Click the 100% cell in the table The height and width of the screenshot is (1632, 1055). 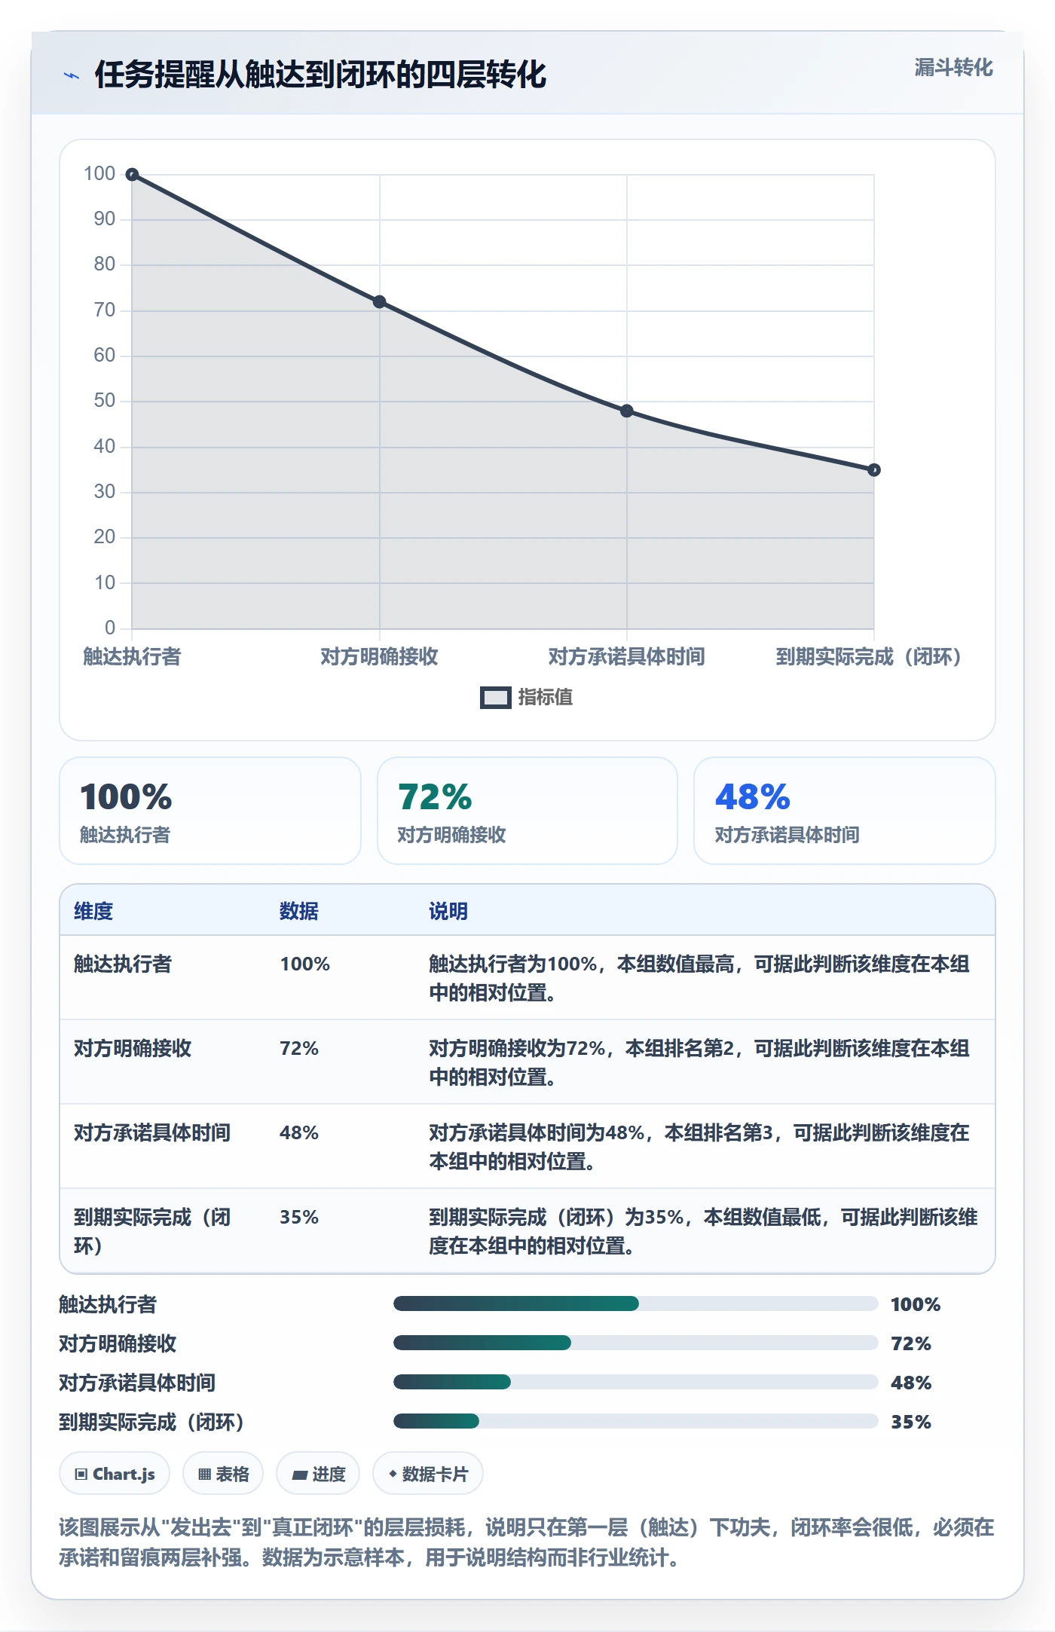[x=305, y=964]
